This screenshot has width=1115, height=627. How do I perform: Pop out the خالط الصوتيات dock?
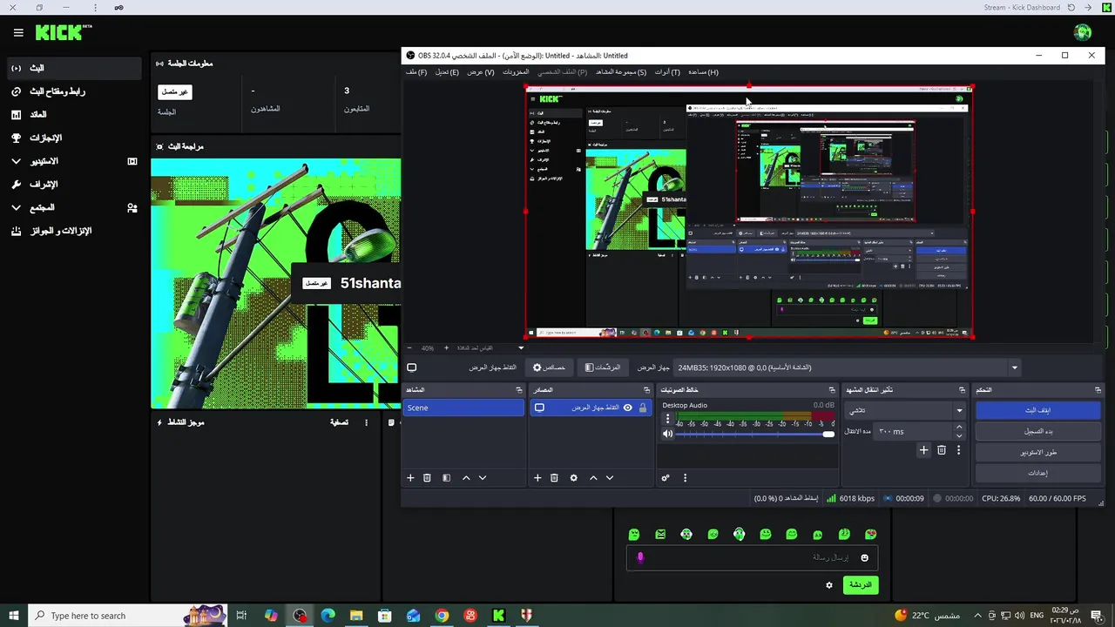[x=832, y=390]
